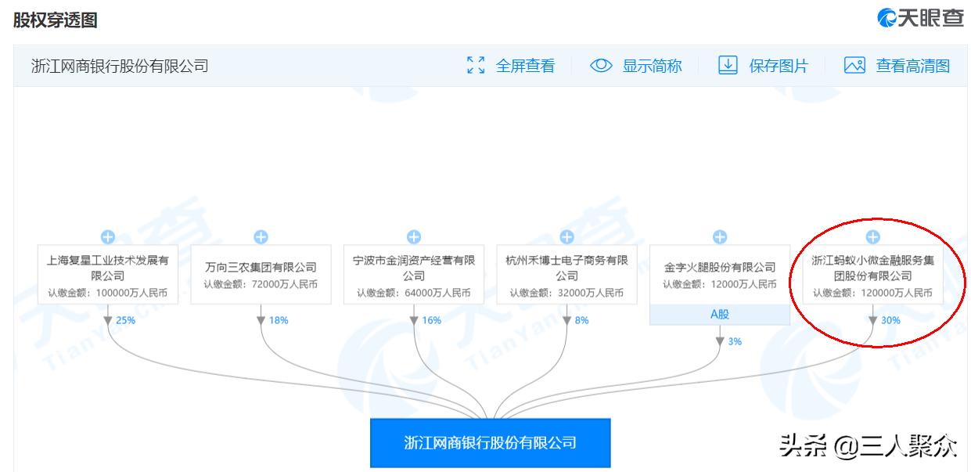The image size is (971, 472).
Task: Click the plus icon above 浙江蚂蚁小微金融服务集团
Action: coord(874,234)
